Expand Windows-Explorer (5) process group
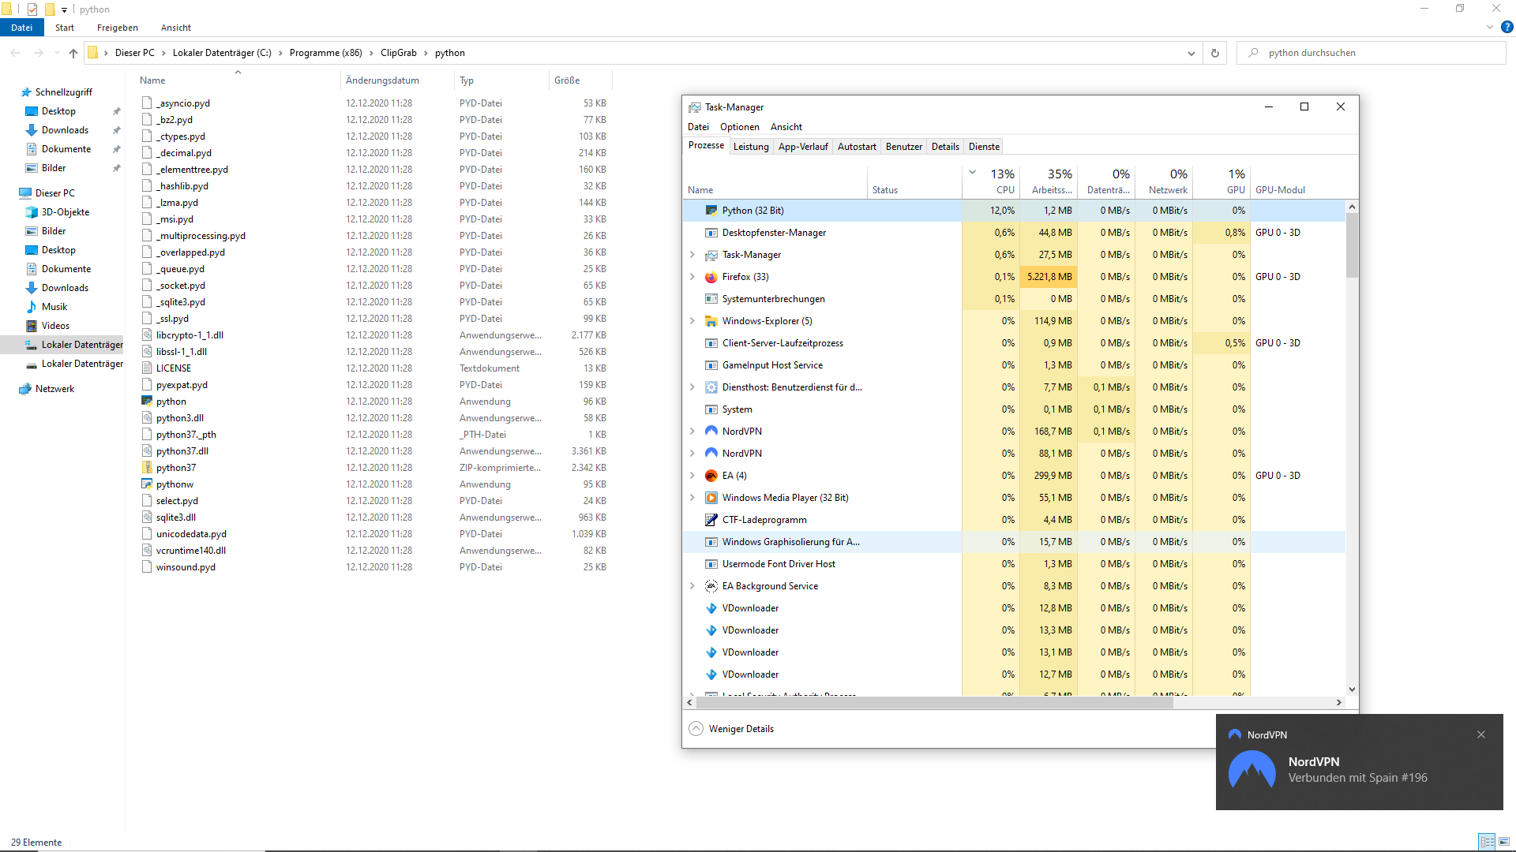Image resolution: width=1516 pixels, height=852 pixels. click(x=692, y=321)
